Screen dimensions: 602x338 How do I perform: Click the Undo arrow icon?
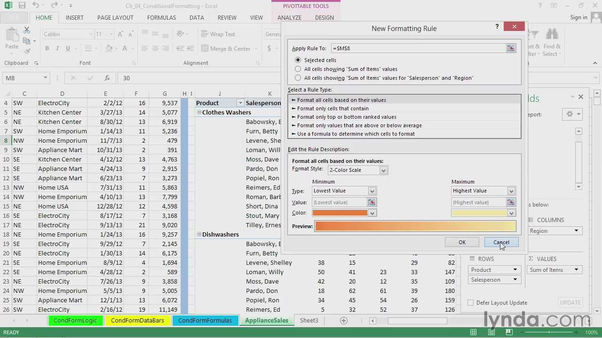point(36,6)
